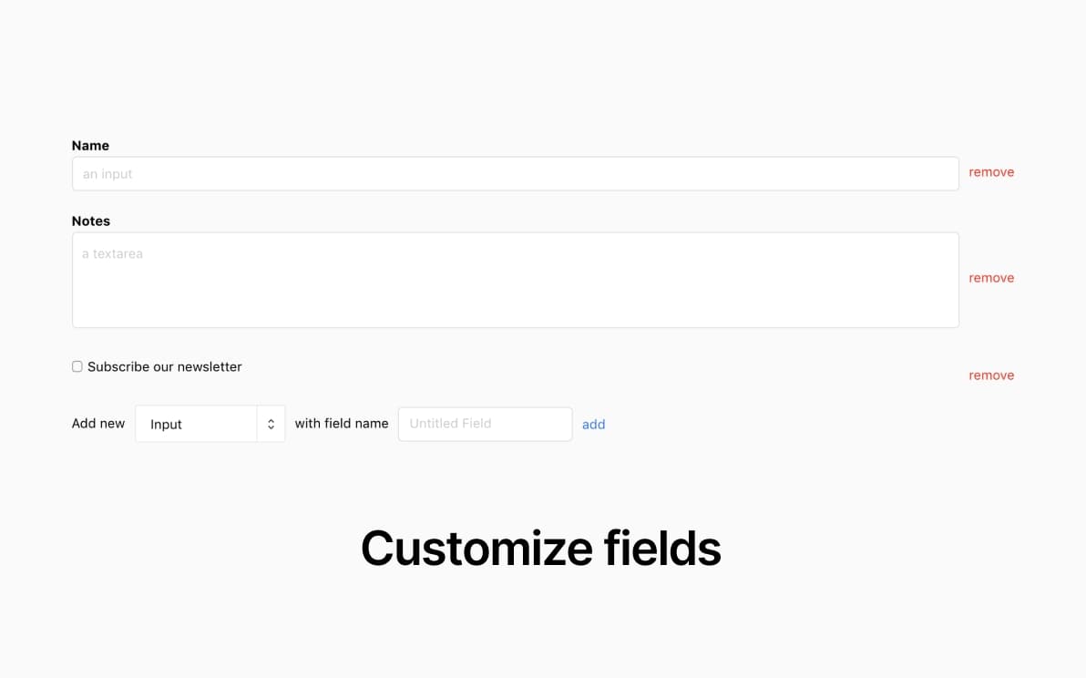
Task: Remove the Notes textarea field
Action: [x=991, y=278]
